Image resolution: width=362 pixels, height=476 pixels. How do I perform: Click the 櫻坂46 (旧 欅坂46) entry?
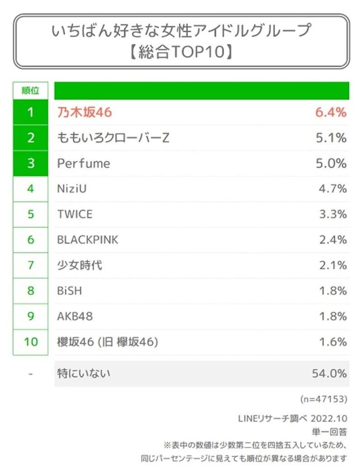[x=108, y=342]
